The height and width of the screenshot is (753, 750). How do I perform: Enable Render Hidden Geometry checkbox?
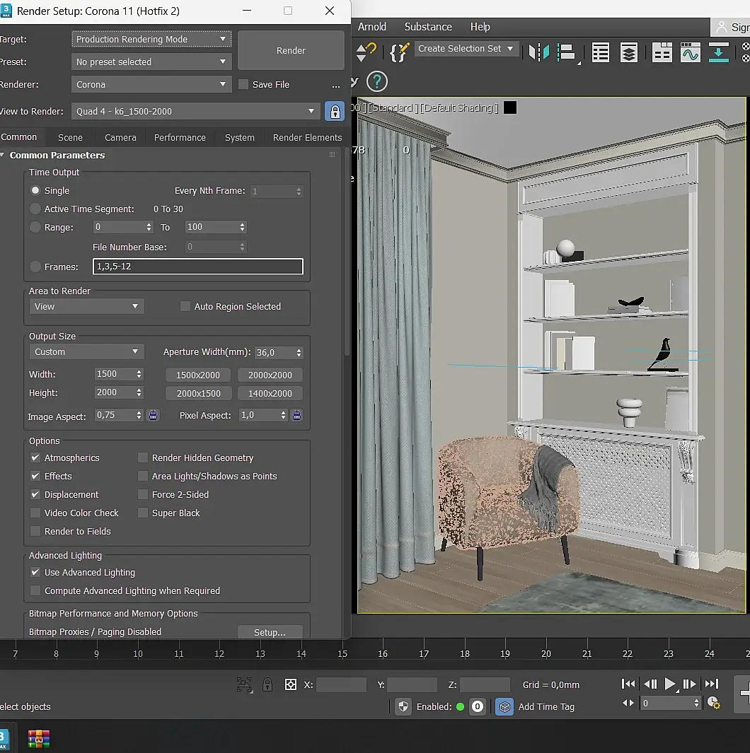point(143,457)
